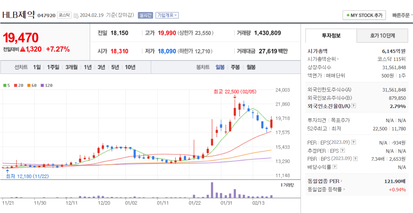Click the 상한가 23,550 upper limit text
413x213 pixels.
coord(196,33)
